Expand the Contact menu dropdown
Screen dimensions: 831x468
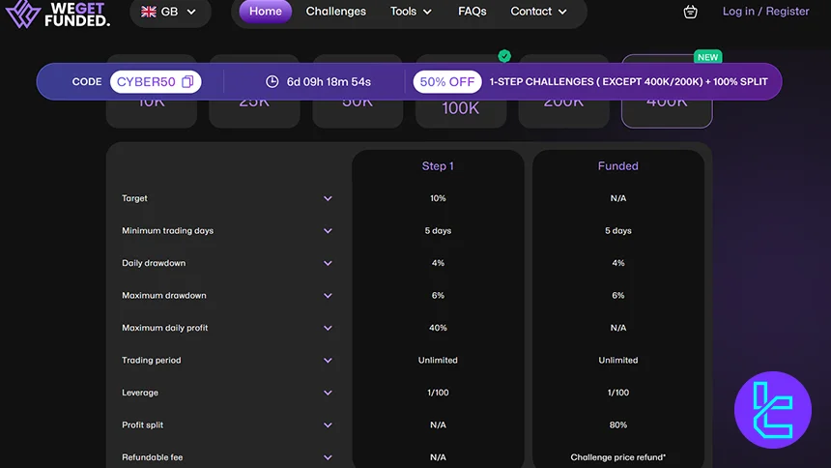pyautogui.click(x=539, y=12)
